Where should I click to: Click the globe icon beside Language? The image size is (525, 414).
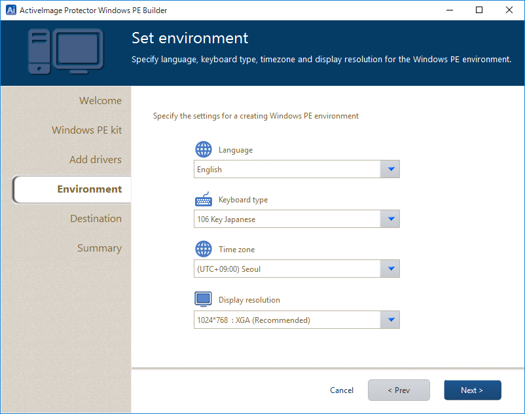pos(204,149)
